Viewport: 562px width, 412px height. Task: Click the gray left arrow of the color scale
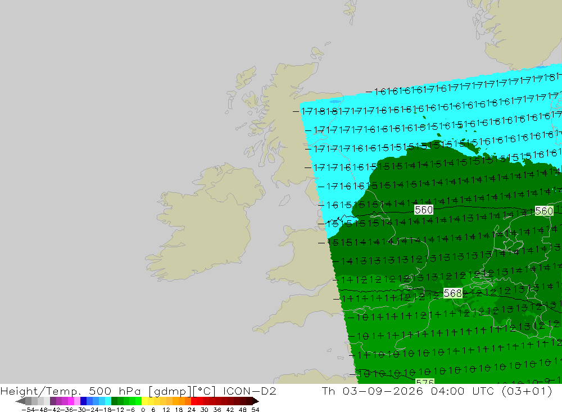click(20, 401)
